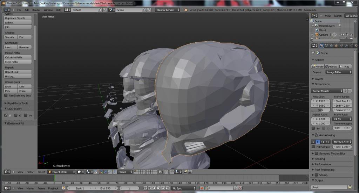The height and width of the screenshot is (193, 359).
Task: Select the translate manipulator arrow icon
Action: click(105, 172)
